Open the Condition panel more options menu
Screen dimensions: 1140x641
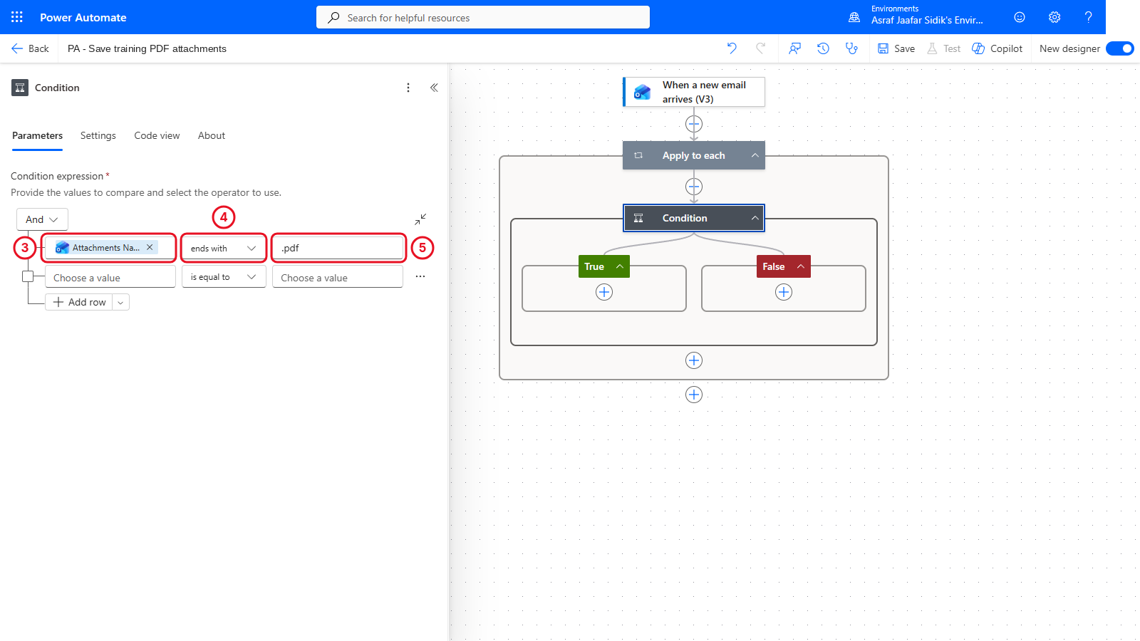(x=408, y=88)
